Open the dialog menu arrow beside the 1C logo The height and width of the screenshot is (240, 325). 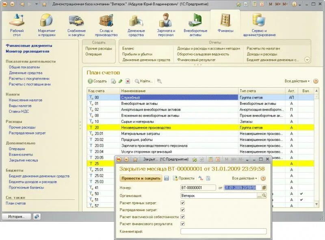[126, 159]
